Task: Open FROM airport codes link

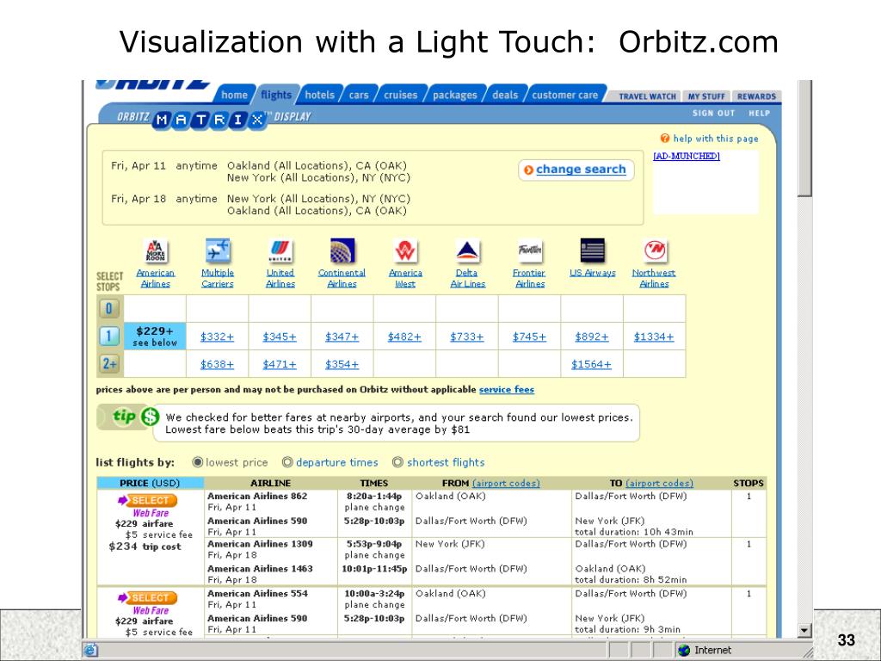Action: (x=506, y=483)
